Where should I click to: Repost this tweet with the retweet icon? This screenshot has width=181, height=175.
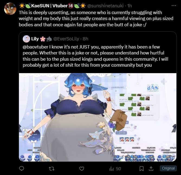(51, 169)
